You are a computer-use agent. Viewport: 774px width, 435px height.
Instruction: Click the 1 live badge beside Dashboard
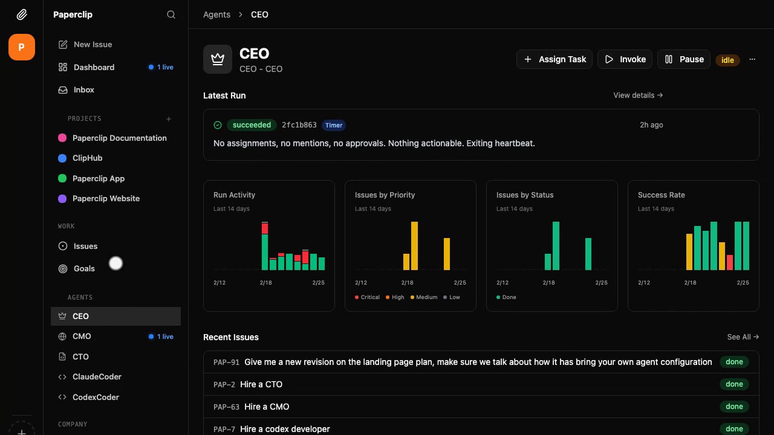click(x=161, y=67)
